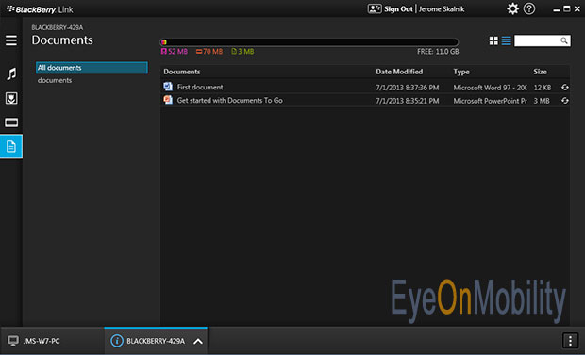Open the help question mark icon
Screen dimensions: 585x355
pyautogui.click(x=529, y=8)
